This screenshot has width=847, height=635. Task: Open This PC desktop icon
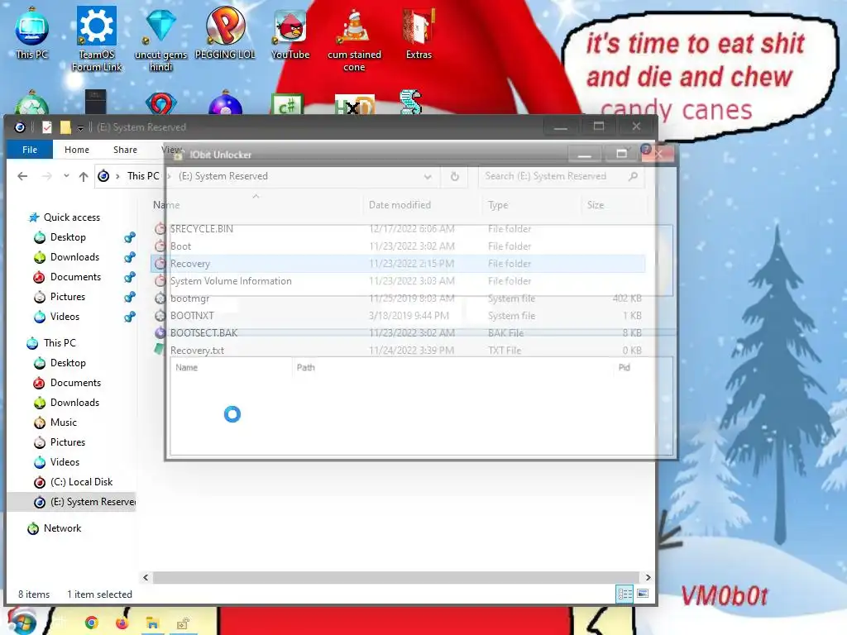point(31,32)
